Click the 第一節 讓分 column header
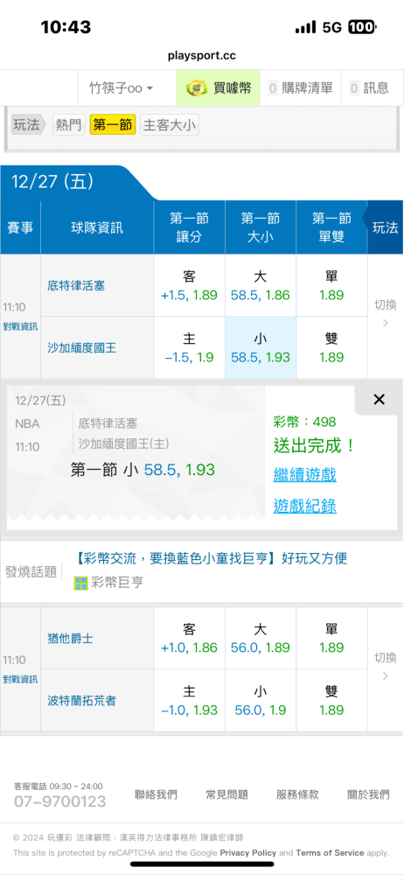 click(x=189, y=227)
